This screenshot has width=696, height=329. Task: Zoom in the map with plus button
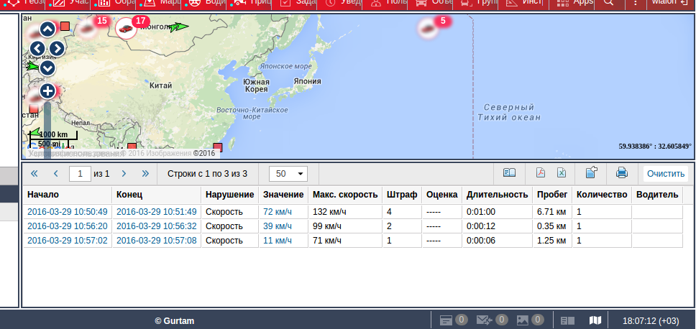(47, 91)
